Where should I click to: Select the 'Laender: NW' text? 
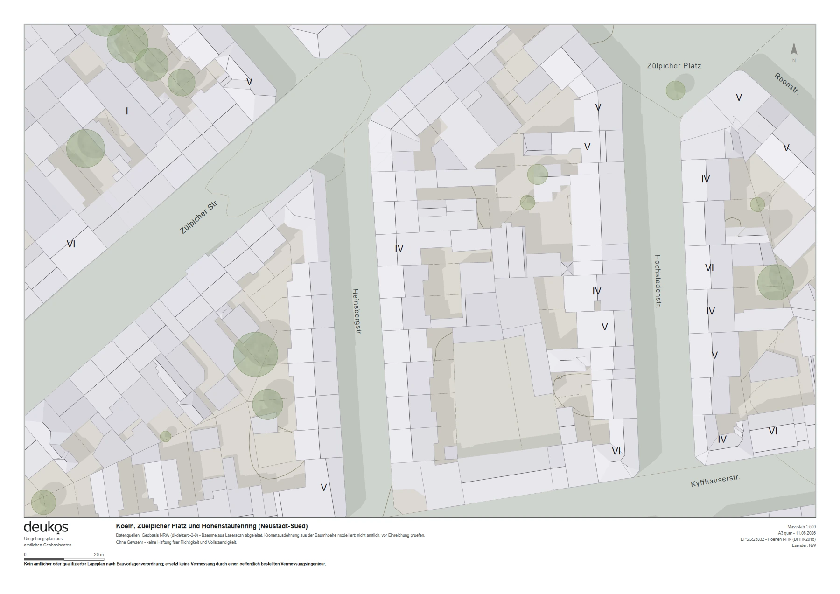point(804,545)
